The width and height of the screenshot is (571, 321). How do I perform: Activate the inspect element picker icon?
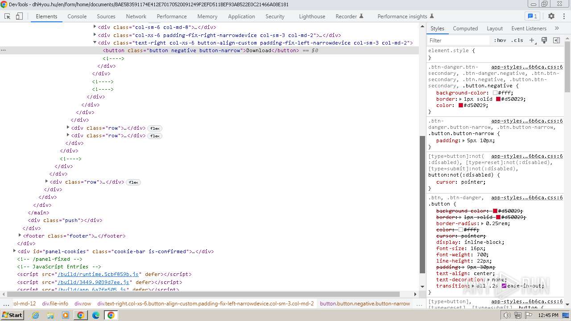[8, 16]
